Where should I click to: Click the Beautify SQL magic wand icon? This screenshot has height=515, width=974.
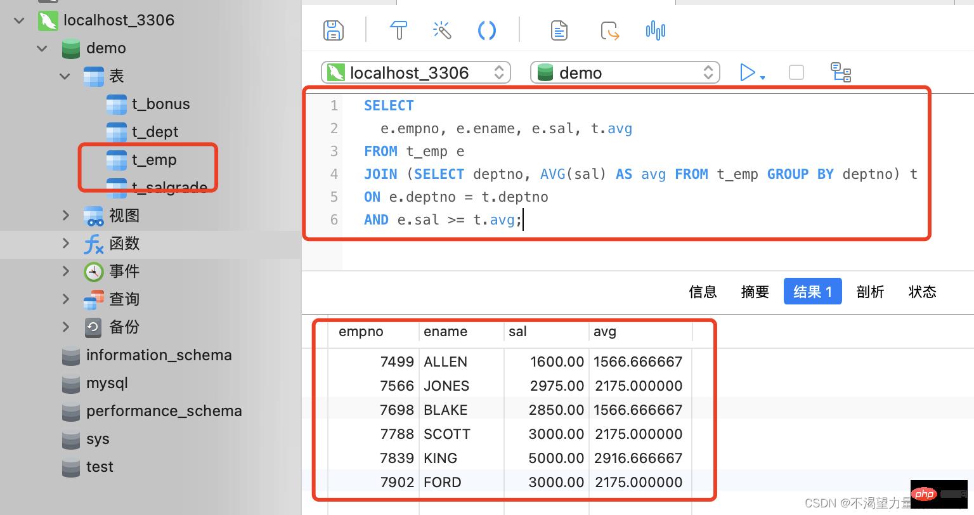tap(442, 30)
